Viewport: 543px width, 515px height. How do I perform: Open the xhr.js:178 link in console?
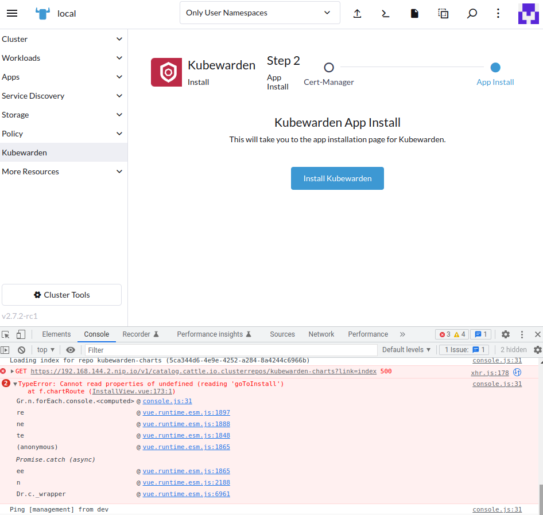pyautogui.click(x=488, y=372)
